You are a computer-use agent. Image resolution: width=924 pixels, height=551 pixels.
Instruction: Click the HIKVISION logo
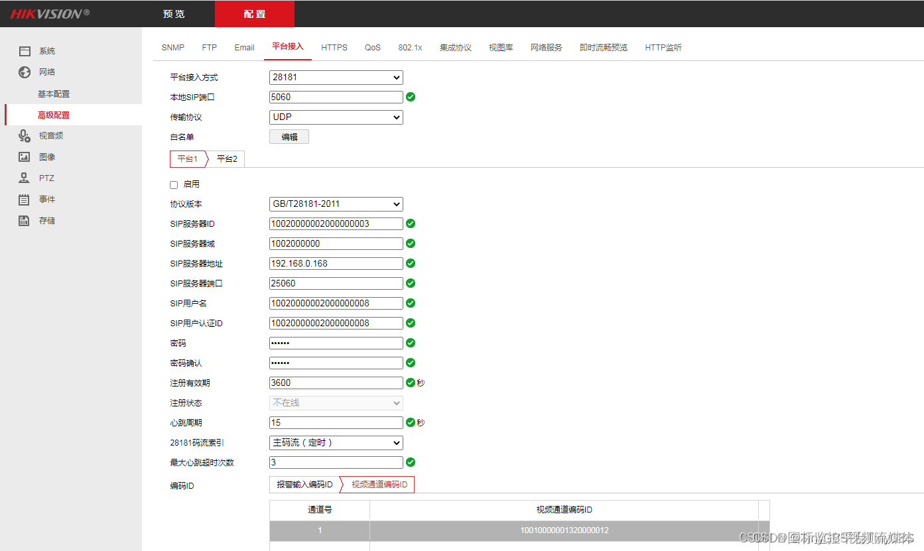50,14
